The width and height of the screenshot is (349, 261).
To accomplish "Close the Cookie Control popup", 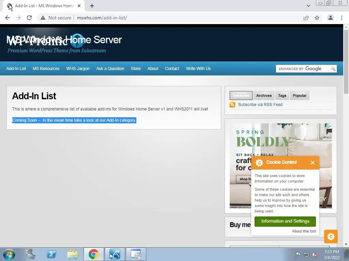I will [x=313, y=162].
